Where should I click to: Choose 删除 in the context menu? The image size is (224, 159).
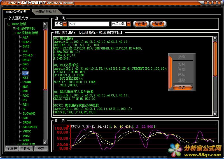181,80
